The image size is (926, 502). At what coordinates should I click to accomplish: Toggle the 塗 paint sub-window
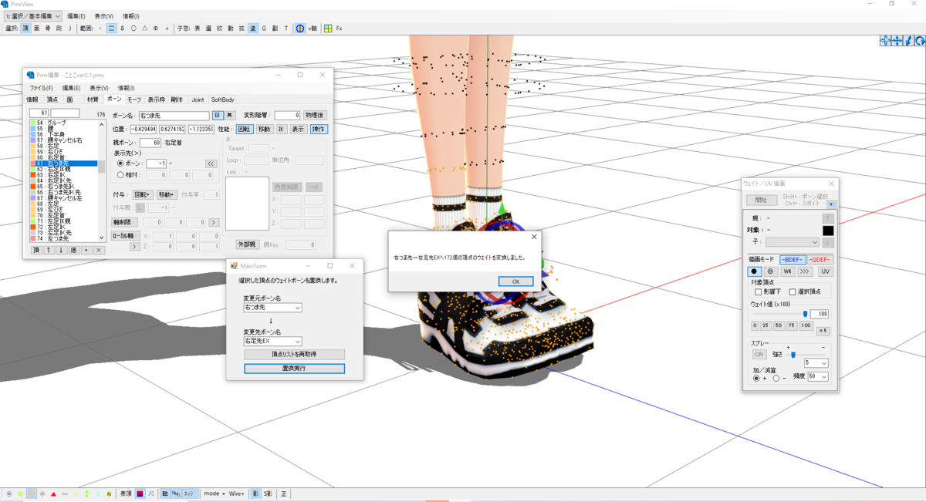coord(252,28)
